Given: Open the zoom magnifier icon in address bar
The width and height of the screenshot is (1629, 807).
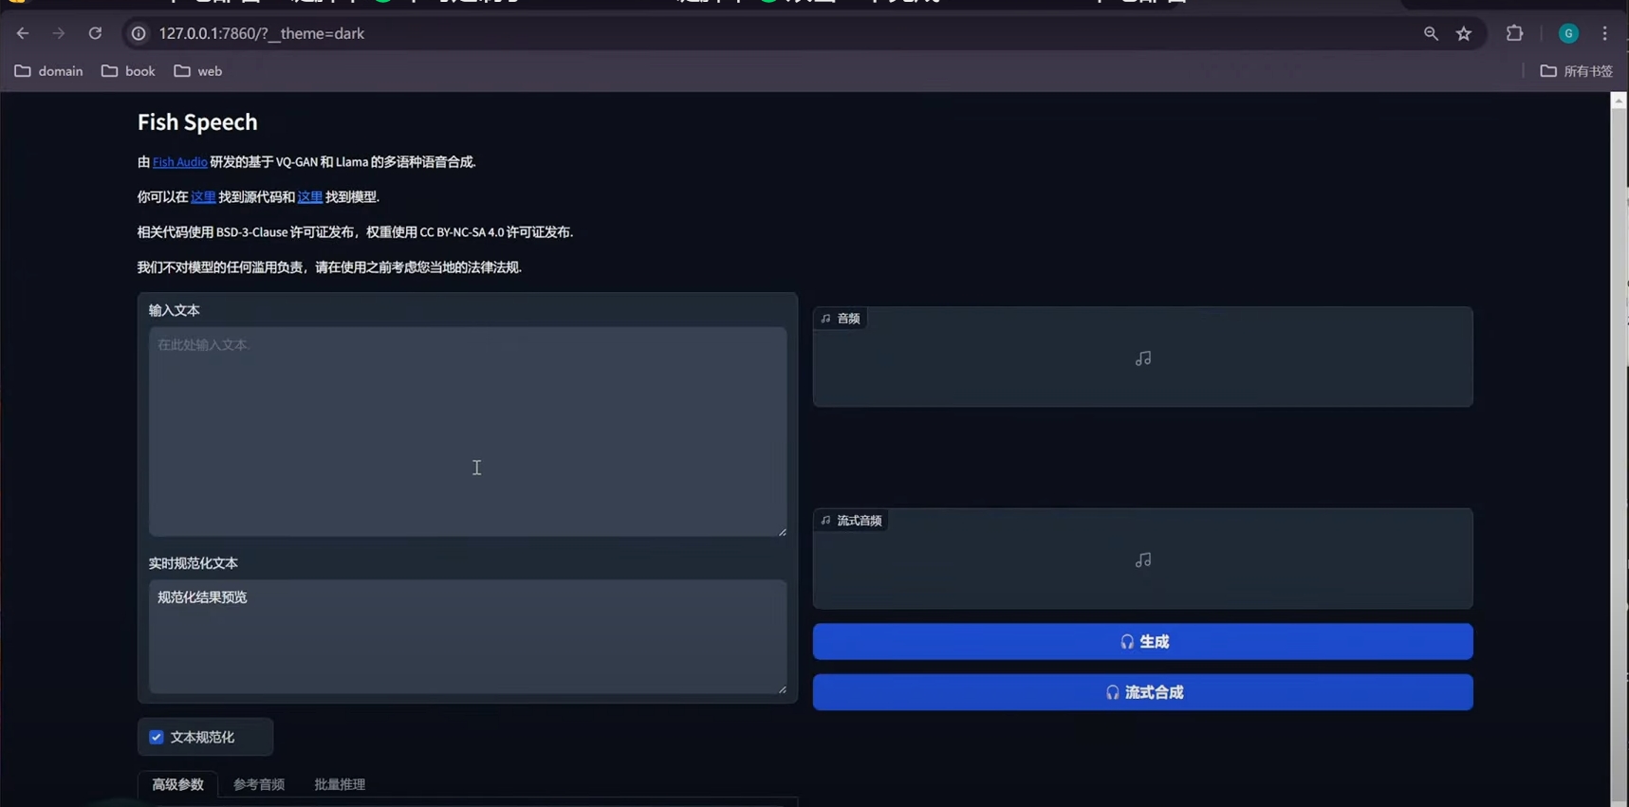Looking at the screenshot, I should [1431, 33].
